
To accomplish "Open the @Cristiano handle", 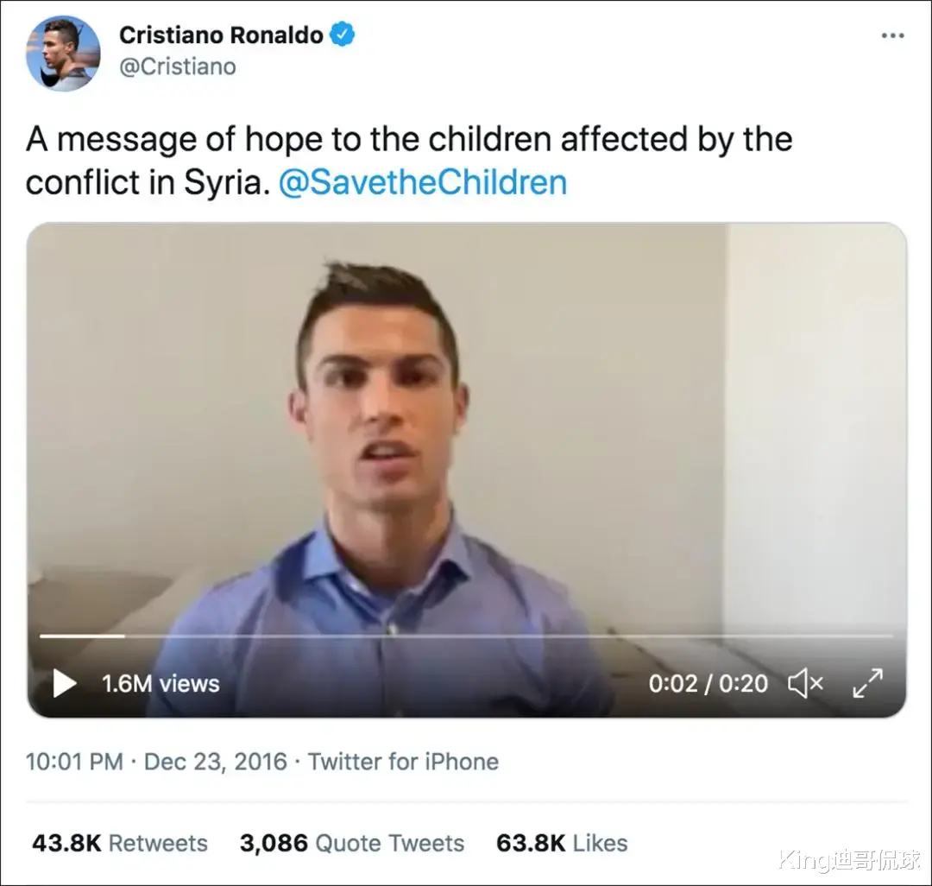I will [178, 66].
